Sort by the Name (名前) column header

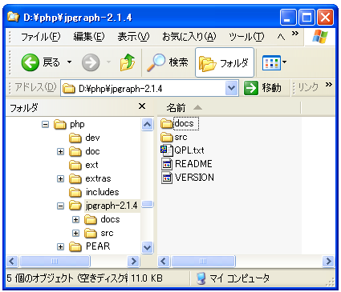click(176, 108)
